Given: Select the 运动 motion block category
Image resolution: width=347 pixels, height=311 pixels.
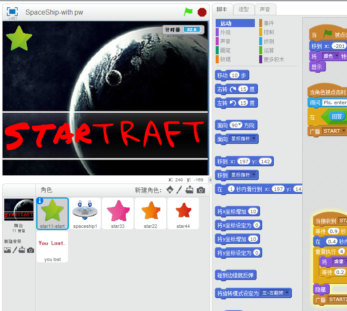Looking at the screenshot, I should [x=235, y=23].
